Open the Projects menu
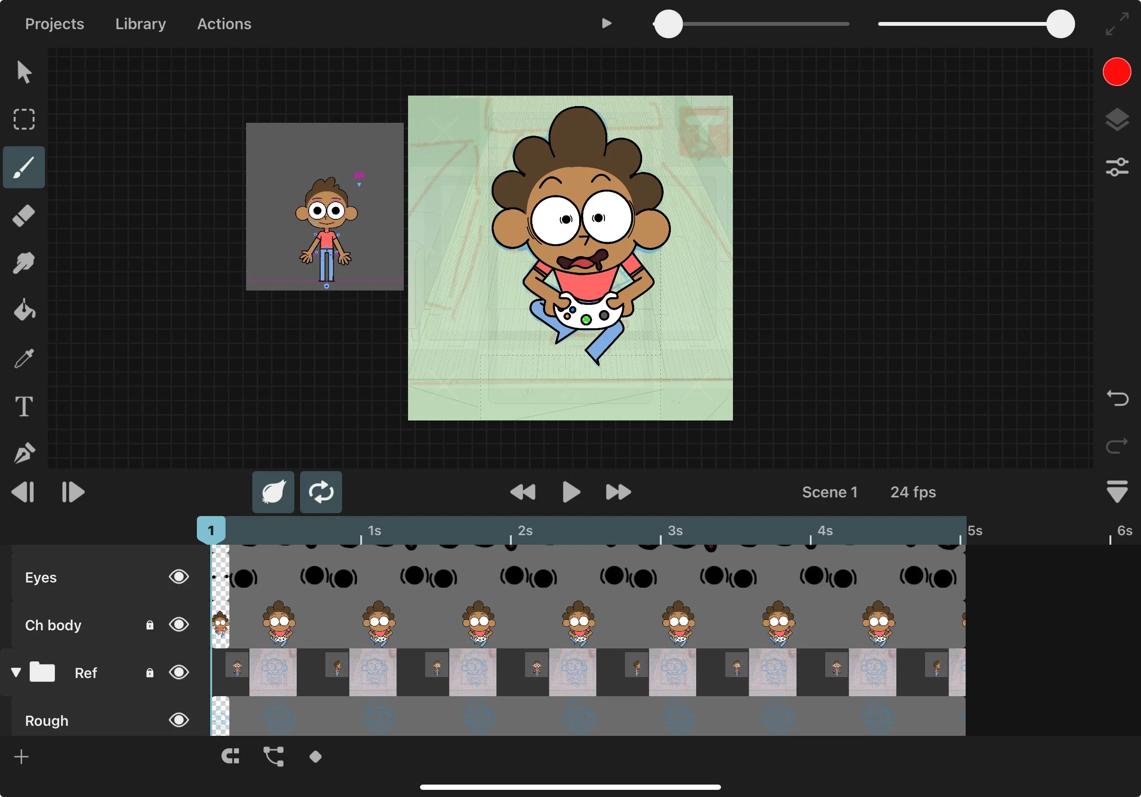The width and height of the screenshot is (1141, 797). click(54, 24)
